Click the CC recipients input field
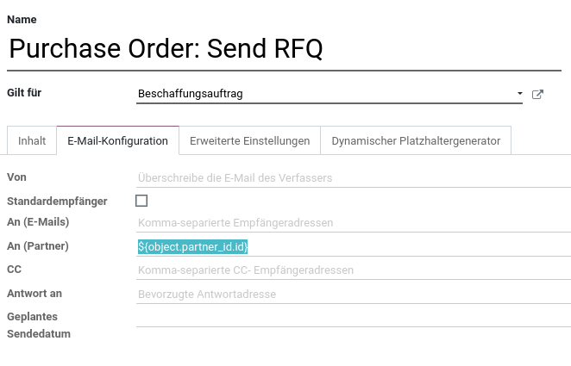This screenshot has height=366, width=571. 354,270
